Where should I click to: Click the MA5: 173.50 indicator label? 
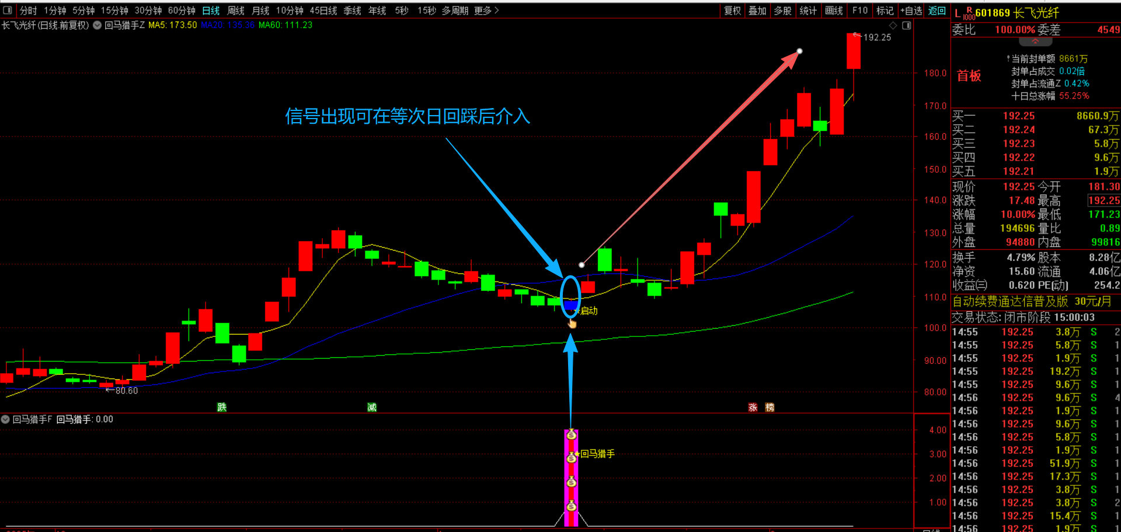172,25
